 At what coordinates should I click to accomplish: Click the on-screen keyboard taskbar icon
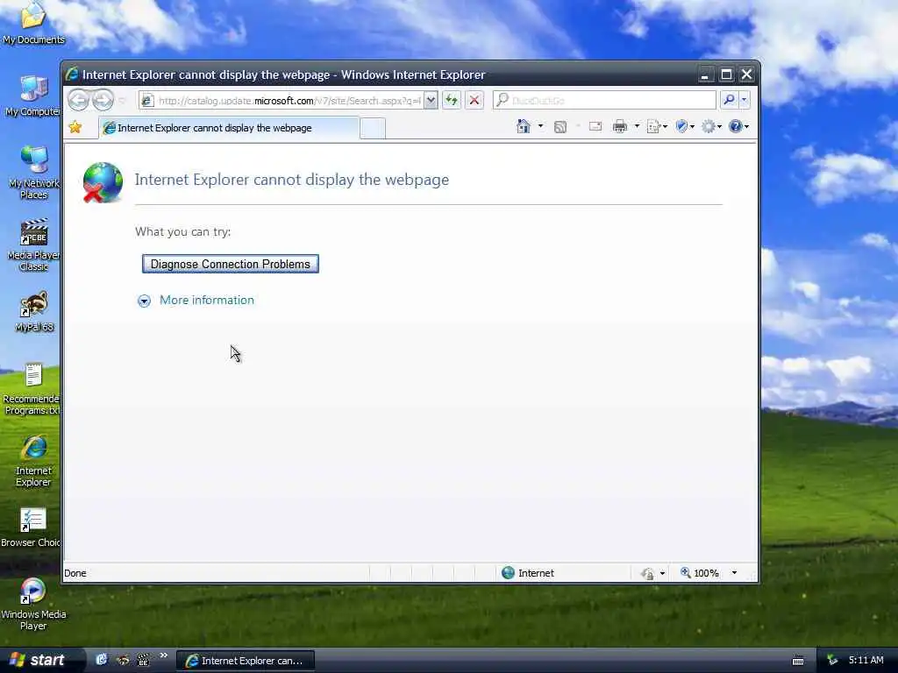point(798,661)
